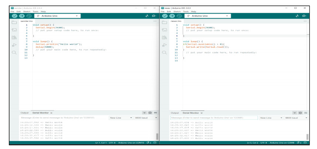Open Serial Plotter in sender window

147,16
